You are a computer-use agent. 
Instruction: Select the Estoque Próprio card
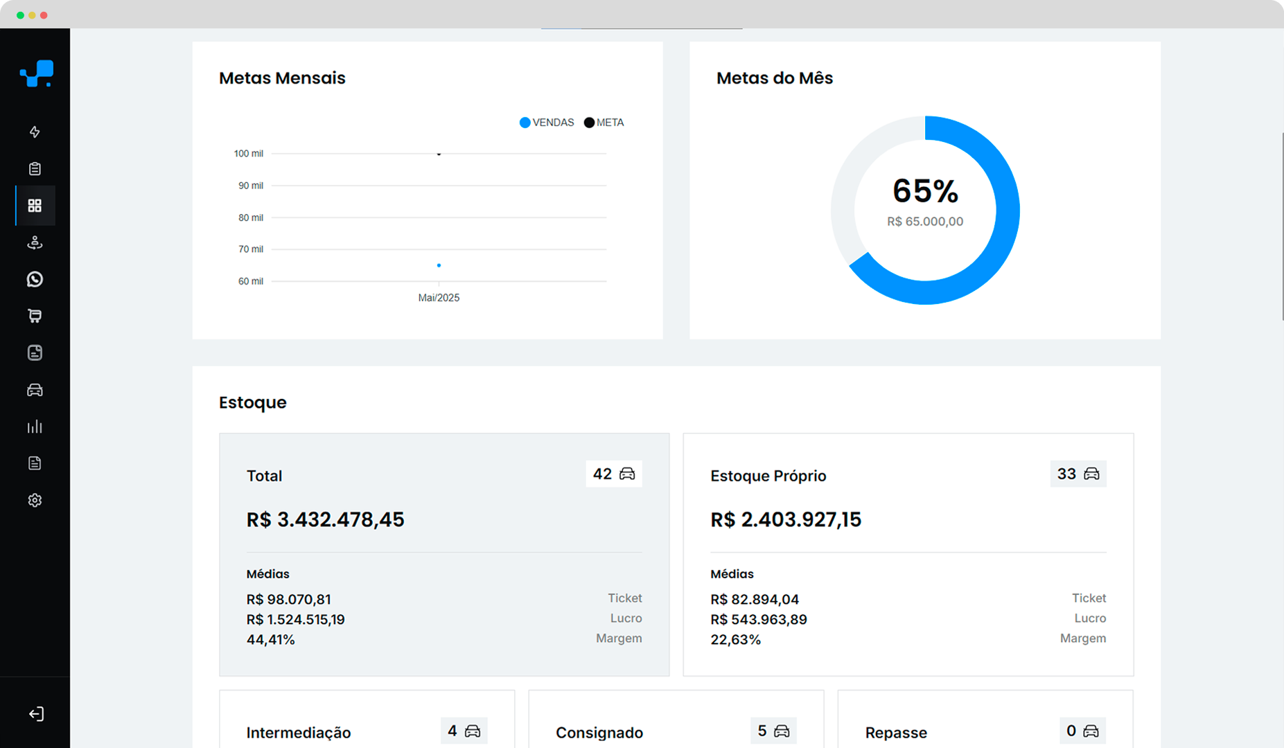point(908,555)
